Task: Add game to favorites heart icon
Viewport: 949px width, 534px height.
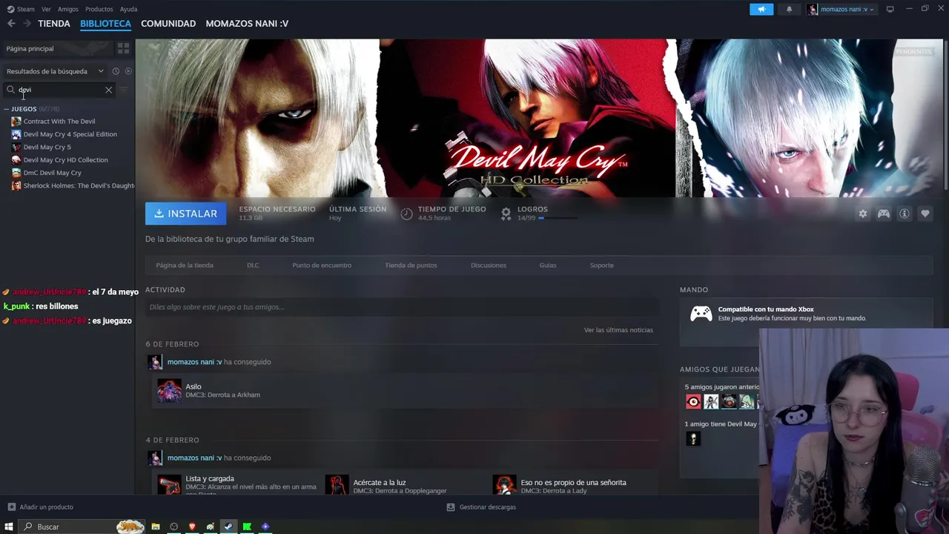Action: [x=925, y=214]
